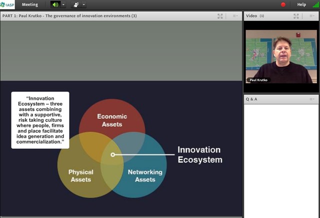This screenshot has width=320, height=218.
Task: Open the Help menu
Action: [301, 4]
